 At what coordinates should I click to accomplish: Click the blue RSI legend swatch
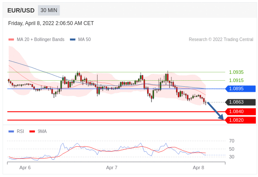pos(11,131)
